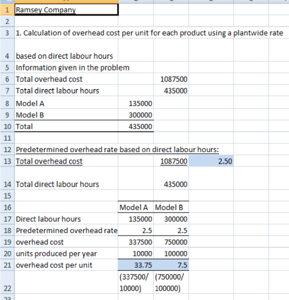Click formula note (750000/100000)
This screenshot has height=300, width=289.
click(x=169, y=282)
